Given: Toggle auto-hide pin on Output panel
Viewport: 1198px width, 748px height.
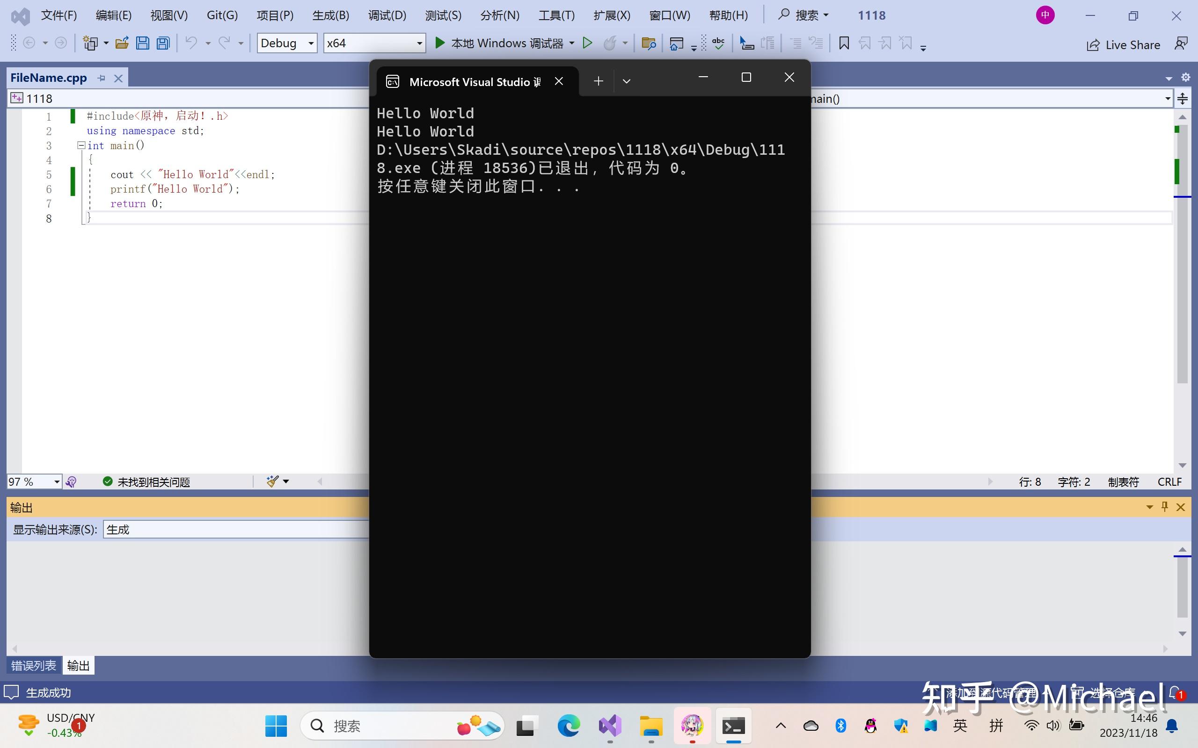Looking at the screenshot, I should (1164, 507).
